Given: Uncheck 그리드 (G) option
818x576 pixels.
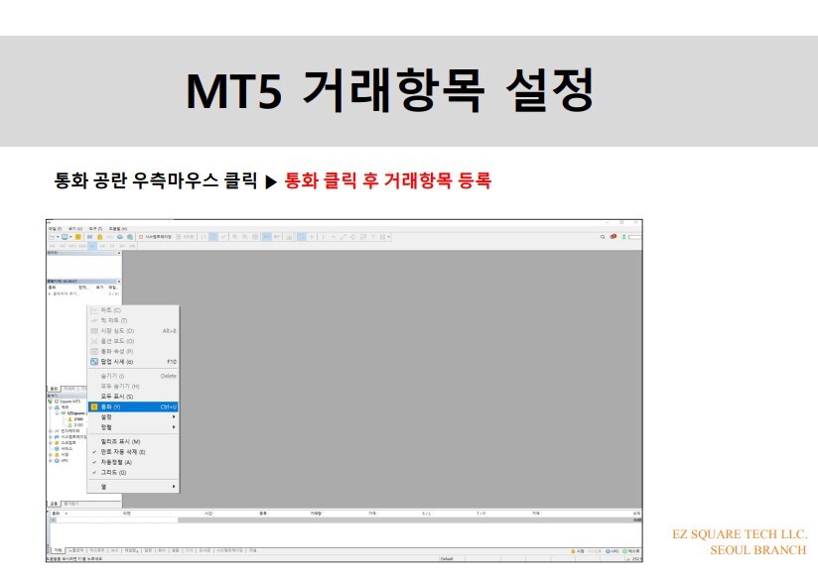Looking at the screenshot, I should coord(133,472).
